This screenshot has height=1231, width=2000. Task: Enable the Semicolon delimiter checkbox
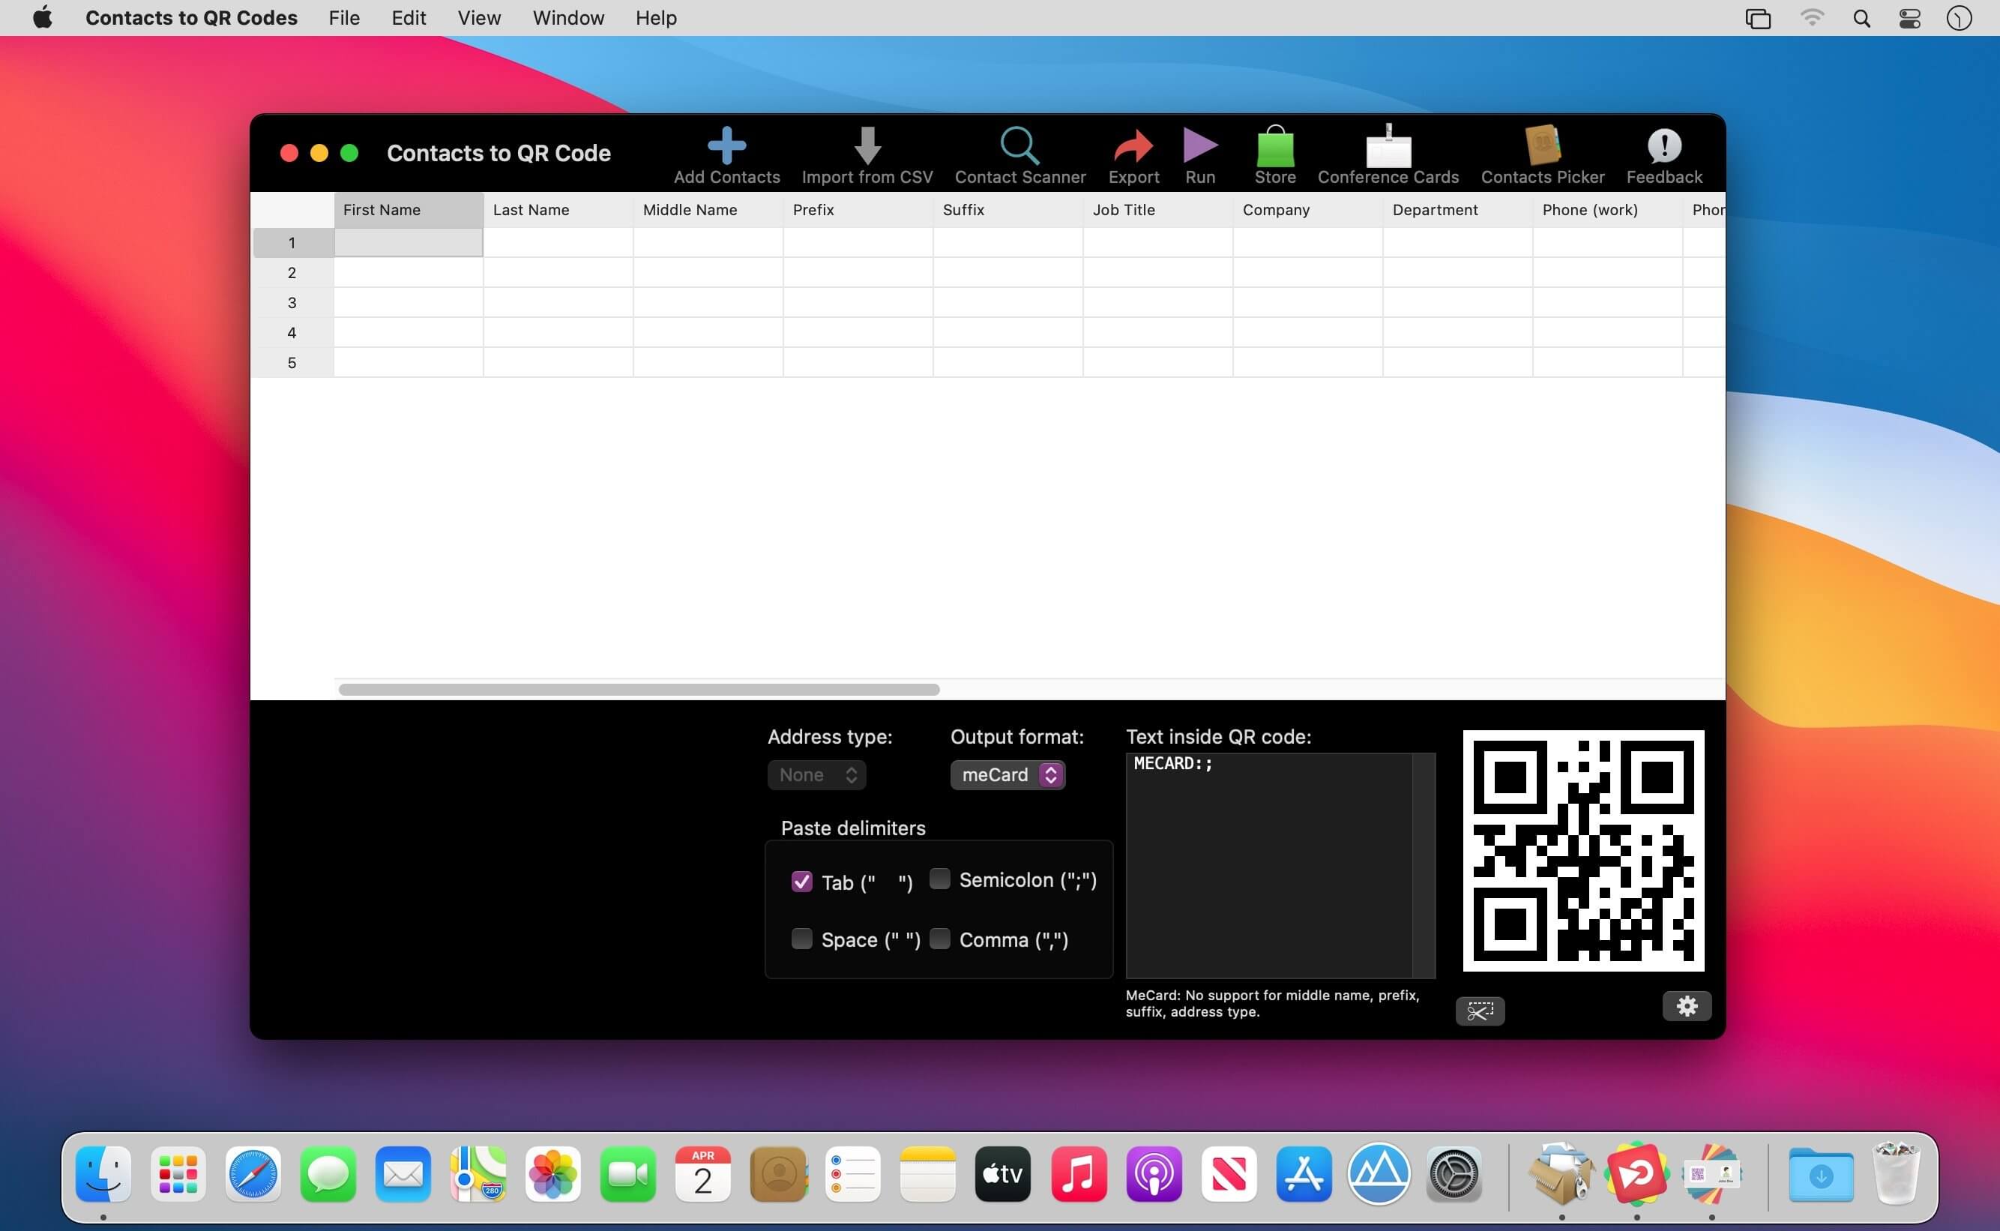[940, 879]
